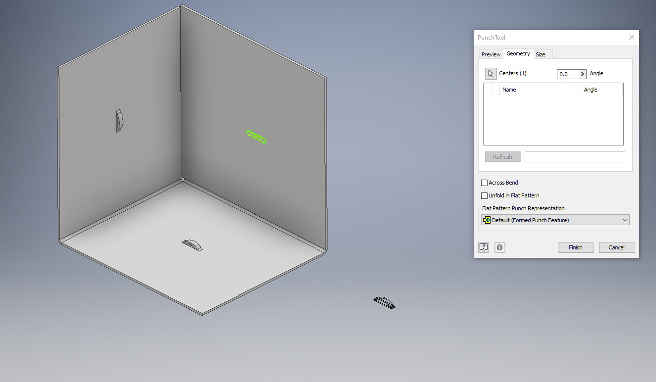Check Unfold in Flat Pattern
Image resolution: width=656 pixels, height=382 pixels.
[x=484, y=195]
